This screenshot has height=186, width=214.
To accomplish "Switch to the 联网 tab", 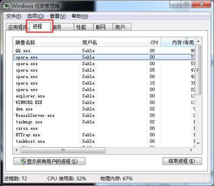I will pos(103,27).
